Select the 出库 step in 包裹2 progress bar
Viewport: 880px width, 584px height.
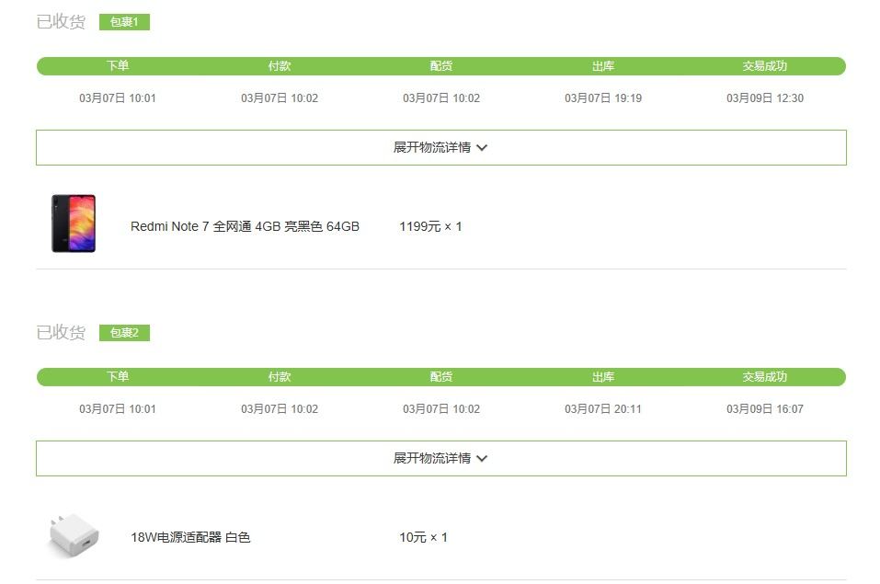pyautogui.click(x=603, y=377)
